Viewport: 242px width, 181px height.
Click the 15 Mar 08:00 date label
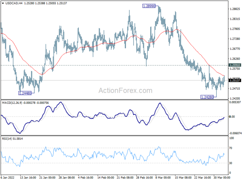click(183, 177)
